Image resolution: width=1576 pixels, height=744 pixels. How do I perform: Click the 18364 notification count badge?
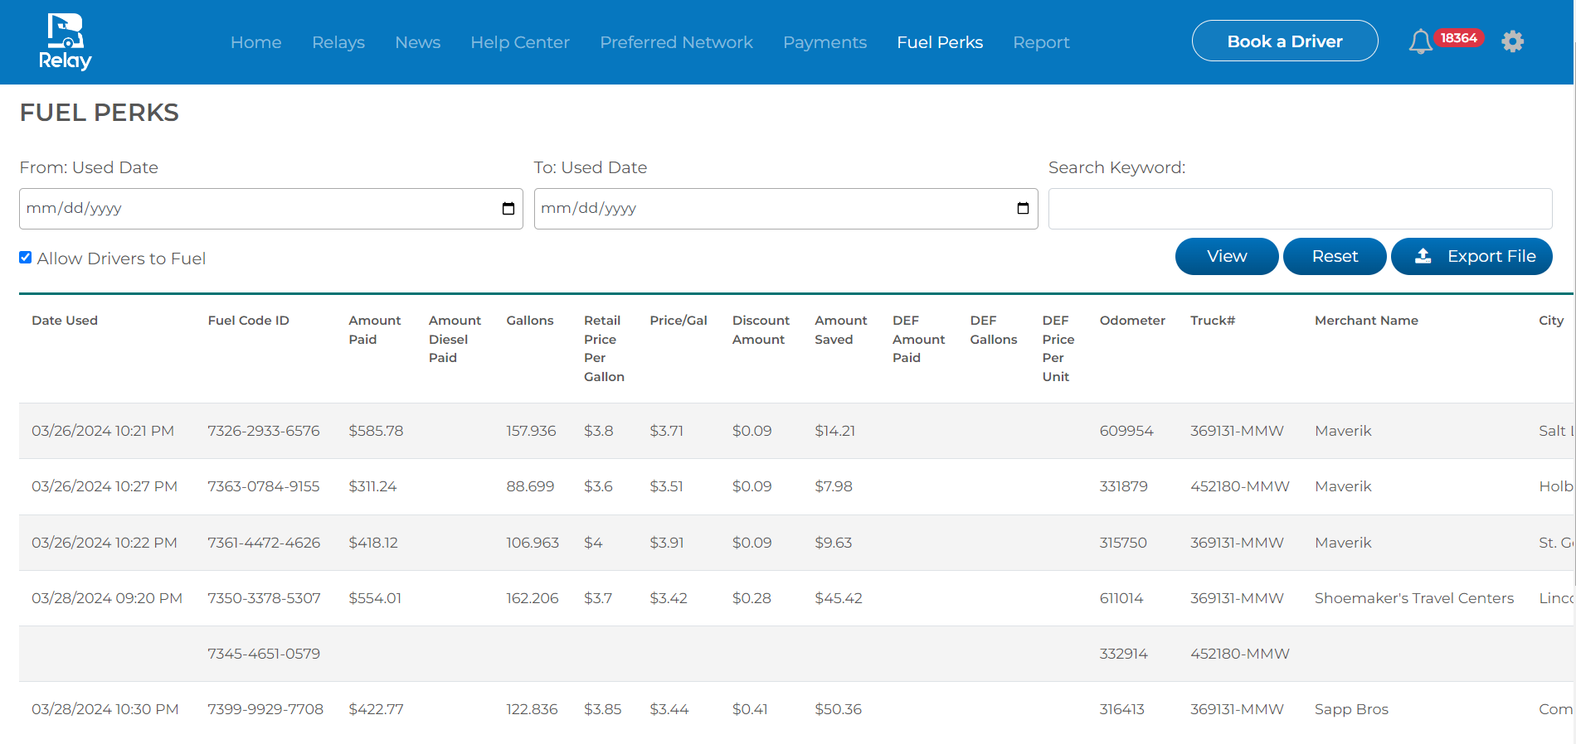coord(1458,38)
